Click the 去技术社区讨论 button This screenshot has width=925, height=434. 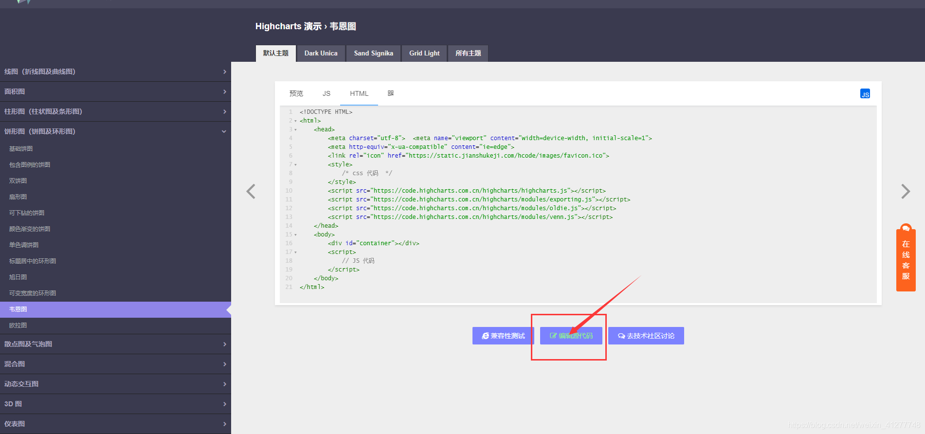coord(646,336)
